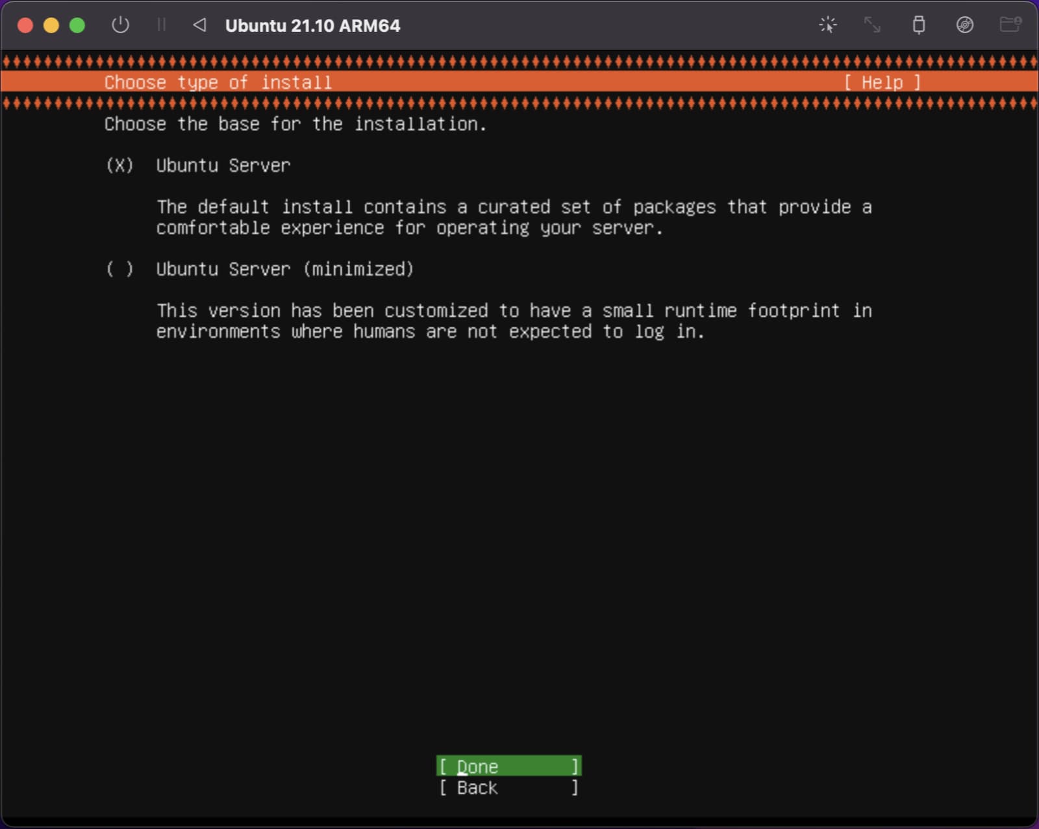Select the Ubuntu Server install option
Viewport: 1039px width, 829px height.
(119, 166)
